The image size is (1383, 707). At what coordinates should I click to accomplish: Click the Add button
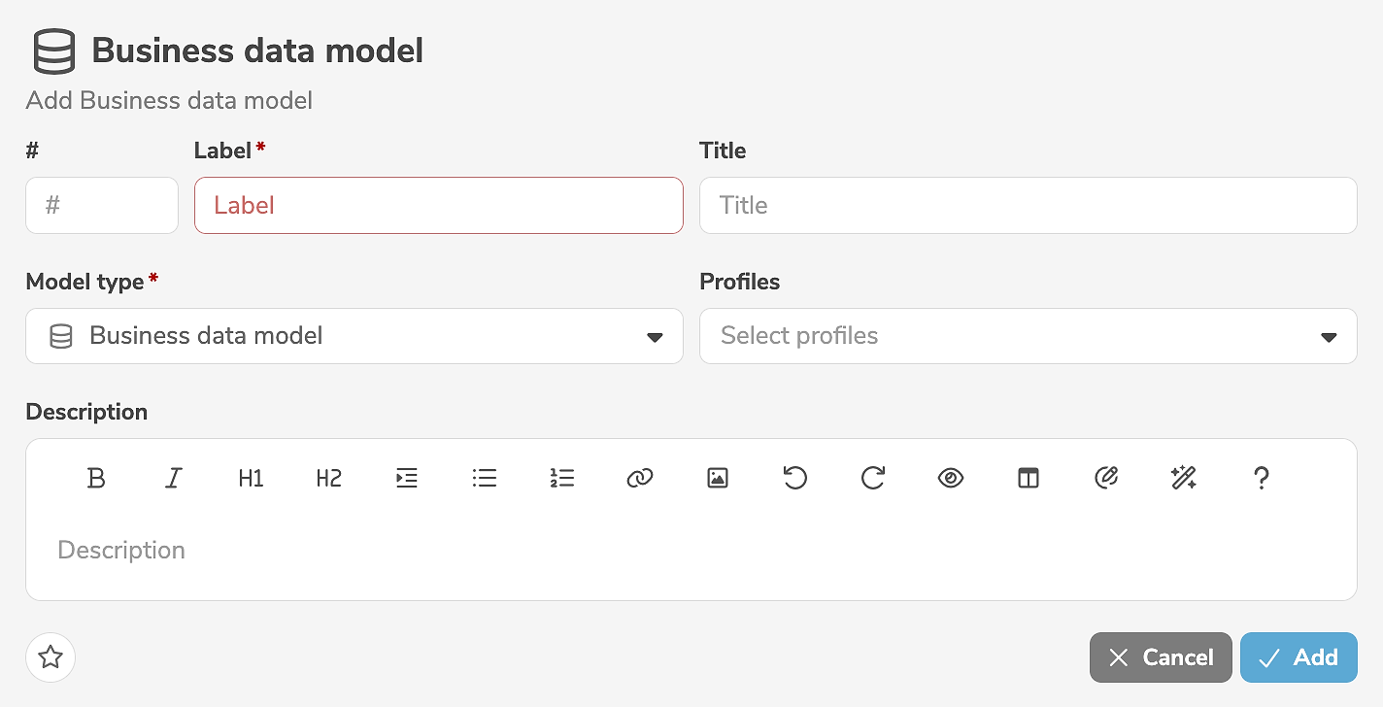click(x=1298, y=657)
